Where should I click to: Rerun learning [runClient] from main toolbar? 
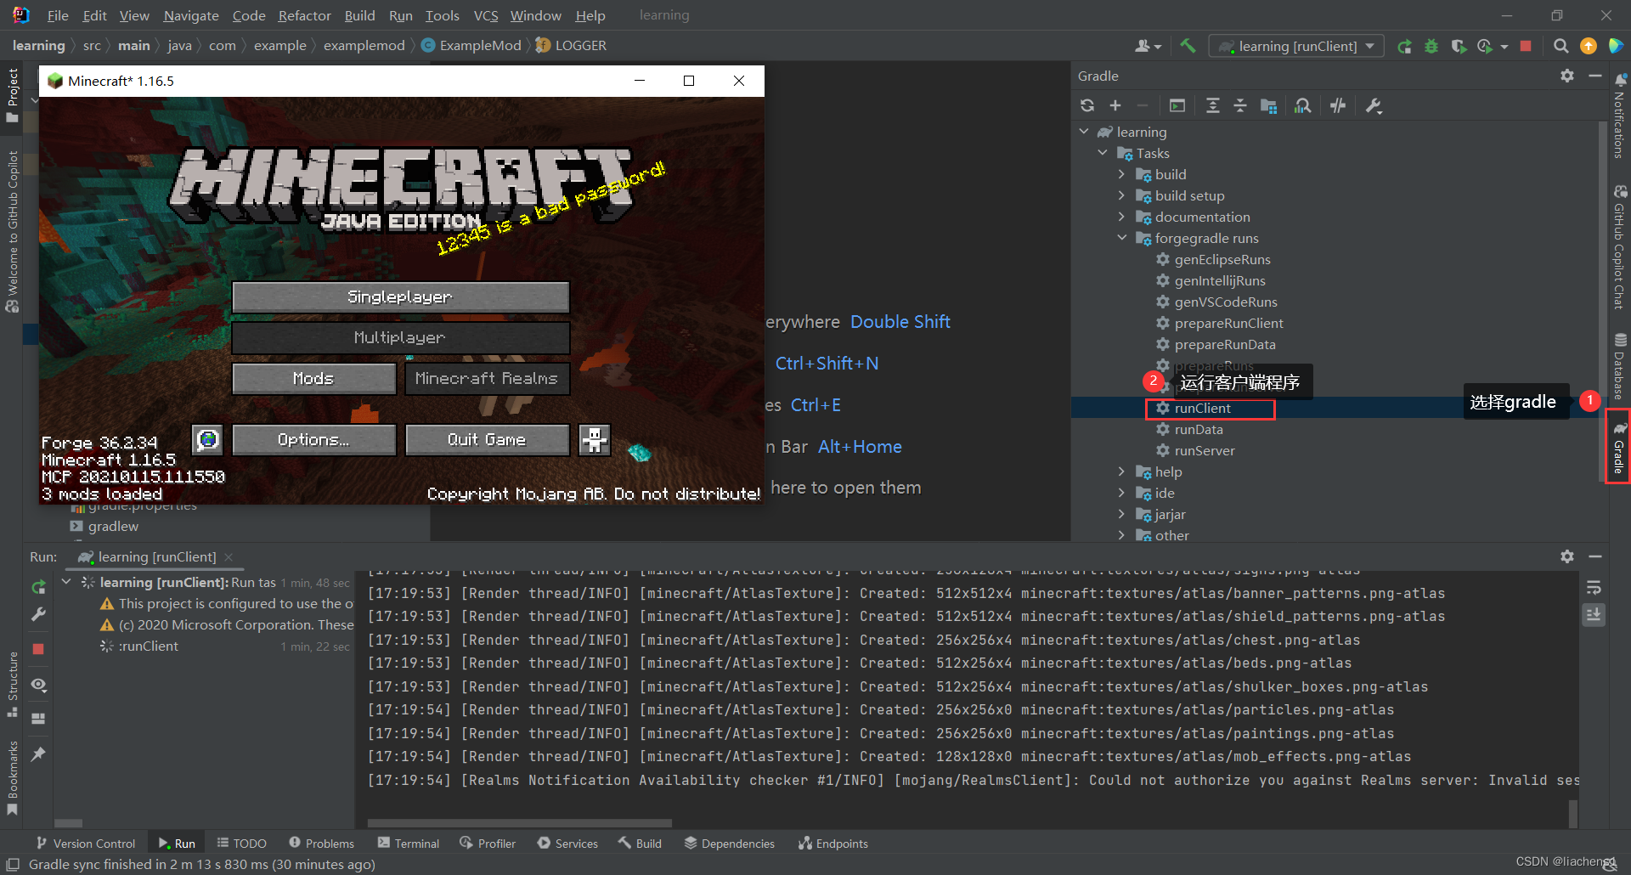(x=1405, y=46)
